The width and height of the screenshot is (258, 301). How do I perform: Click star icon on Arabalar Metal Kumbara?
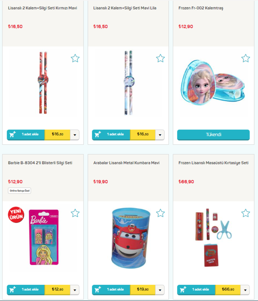click(x=160, y=213)
